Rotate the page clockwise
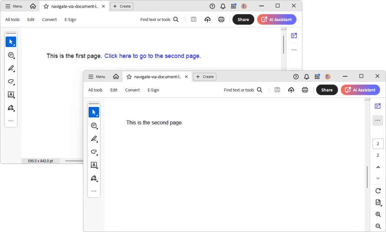Image resolution: width=386 pixels, height=232 pixels. coord(378,191)
